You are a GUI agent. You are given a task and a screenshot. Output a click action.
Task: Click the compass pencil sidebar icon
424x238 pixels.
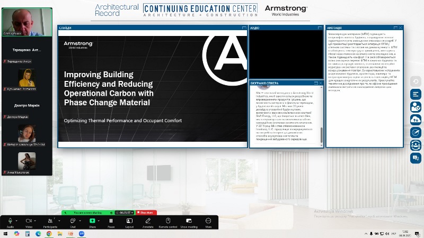coord(416,133)
